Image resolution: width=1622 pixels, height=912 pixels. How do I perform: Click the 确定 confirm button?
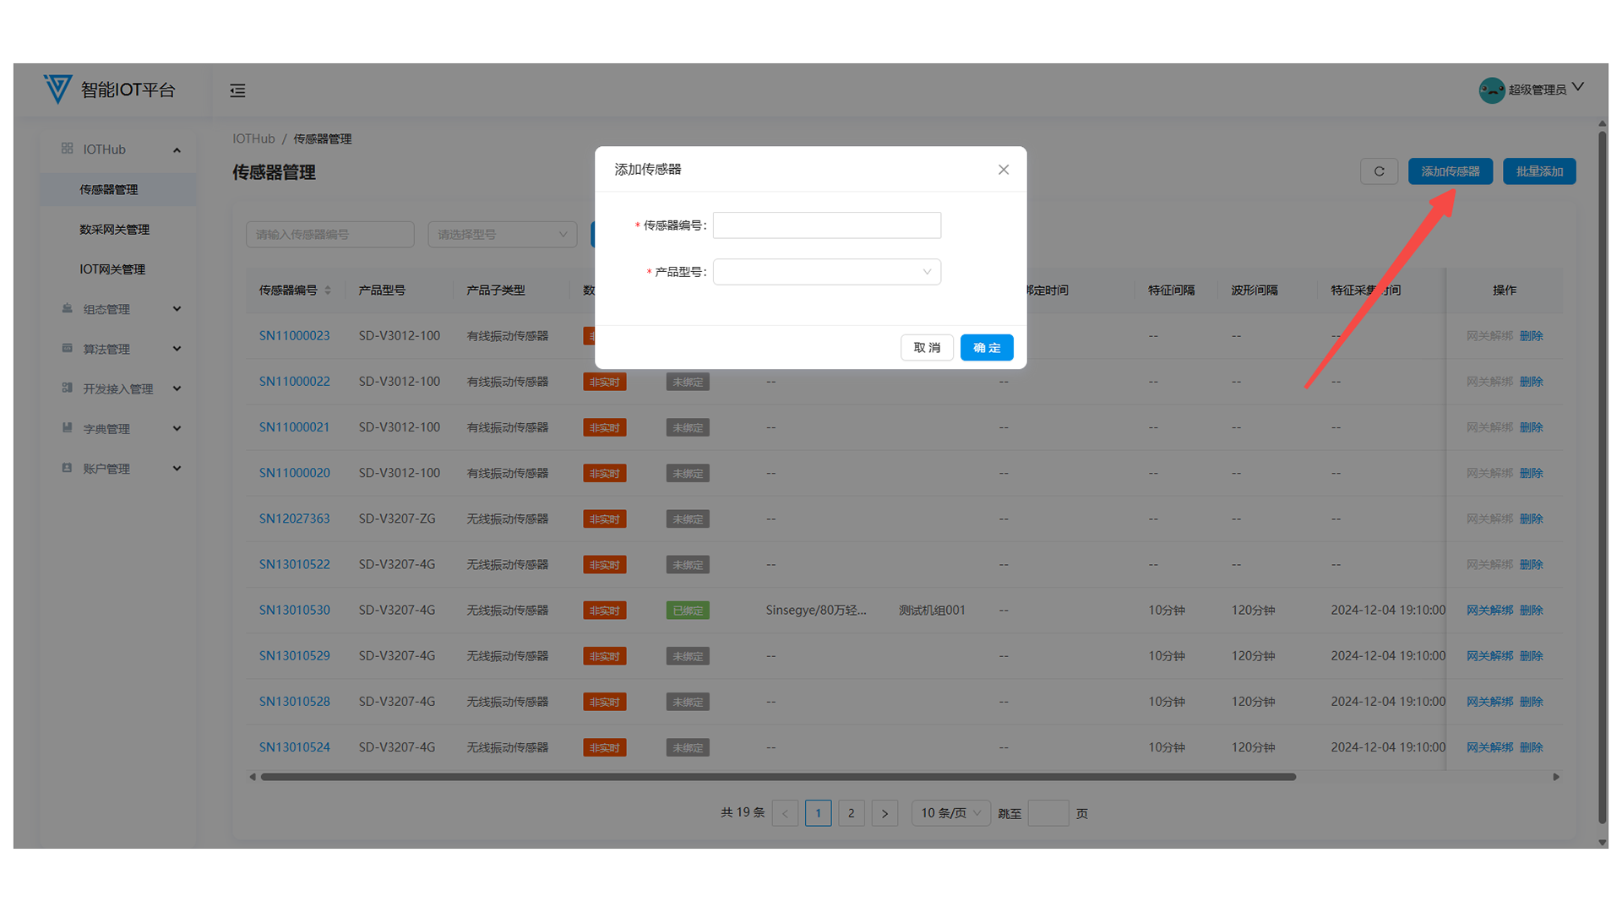pyautogui.click(x=987, y=348)
